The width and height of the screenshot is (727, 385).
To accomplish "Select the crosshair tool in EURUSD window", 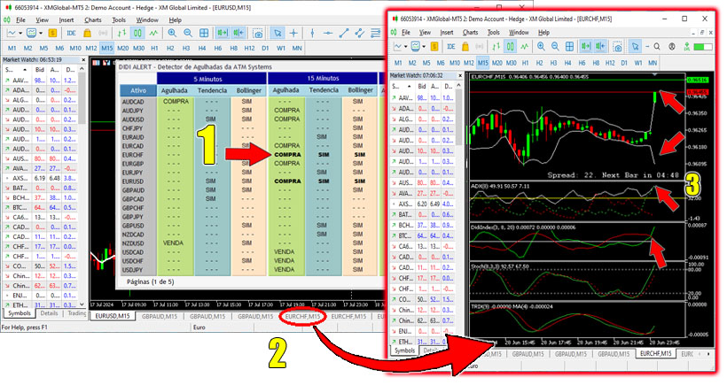I will [x=293, y=33].
